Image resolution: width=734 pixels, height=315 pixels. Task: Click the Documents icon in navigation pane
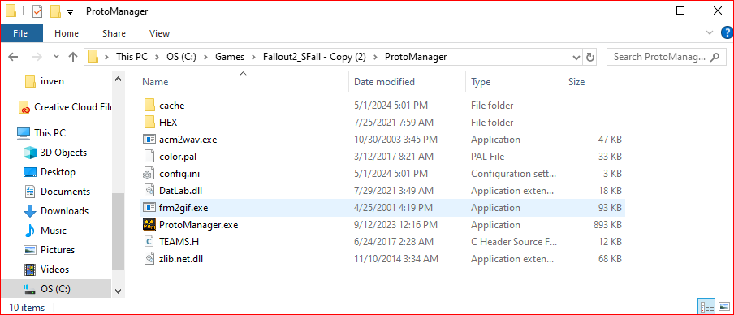[x=30, y=192]
